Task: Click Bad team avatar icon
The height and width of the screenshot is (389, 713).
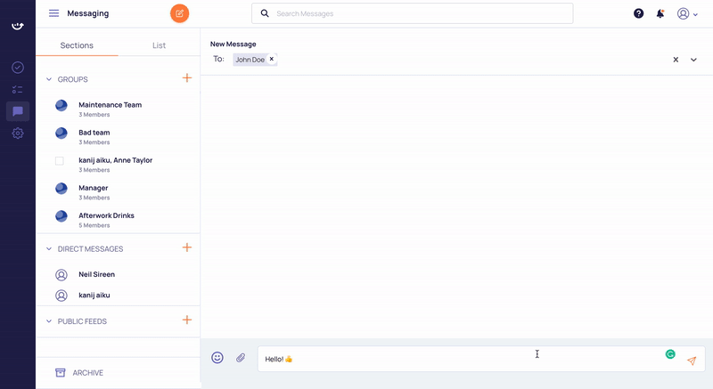Action: tap(61, 133)
